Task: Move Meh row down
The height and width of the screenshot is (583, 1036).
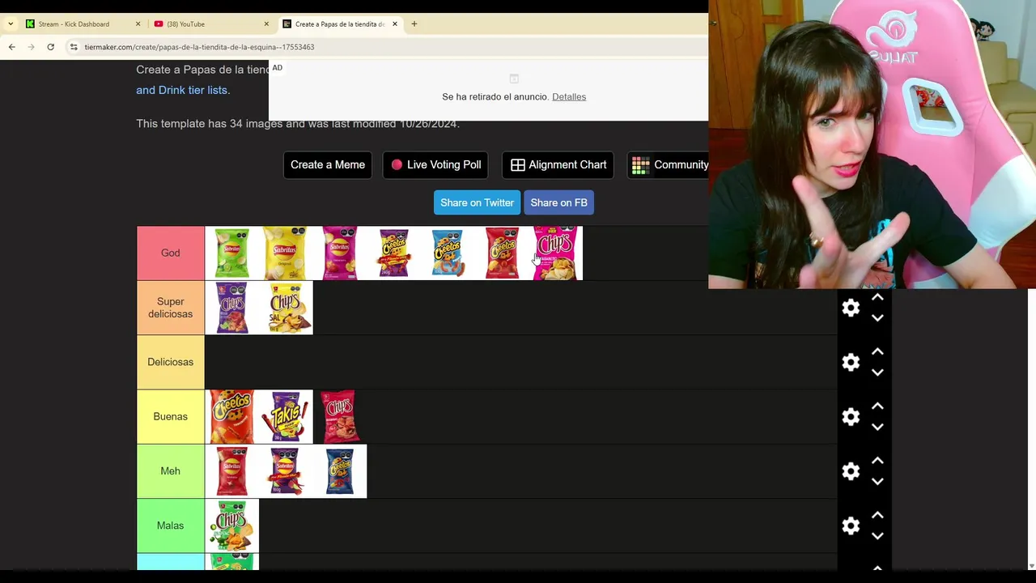Action: [877, 482]
